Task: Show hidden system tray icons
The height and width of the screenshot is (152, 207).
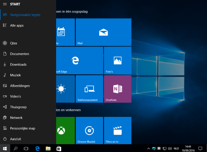Action: point(148,149)
